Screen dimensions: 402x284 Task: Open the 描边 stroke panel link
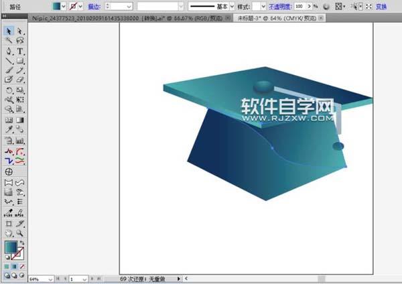94,7
